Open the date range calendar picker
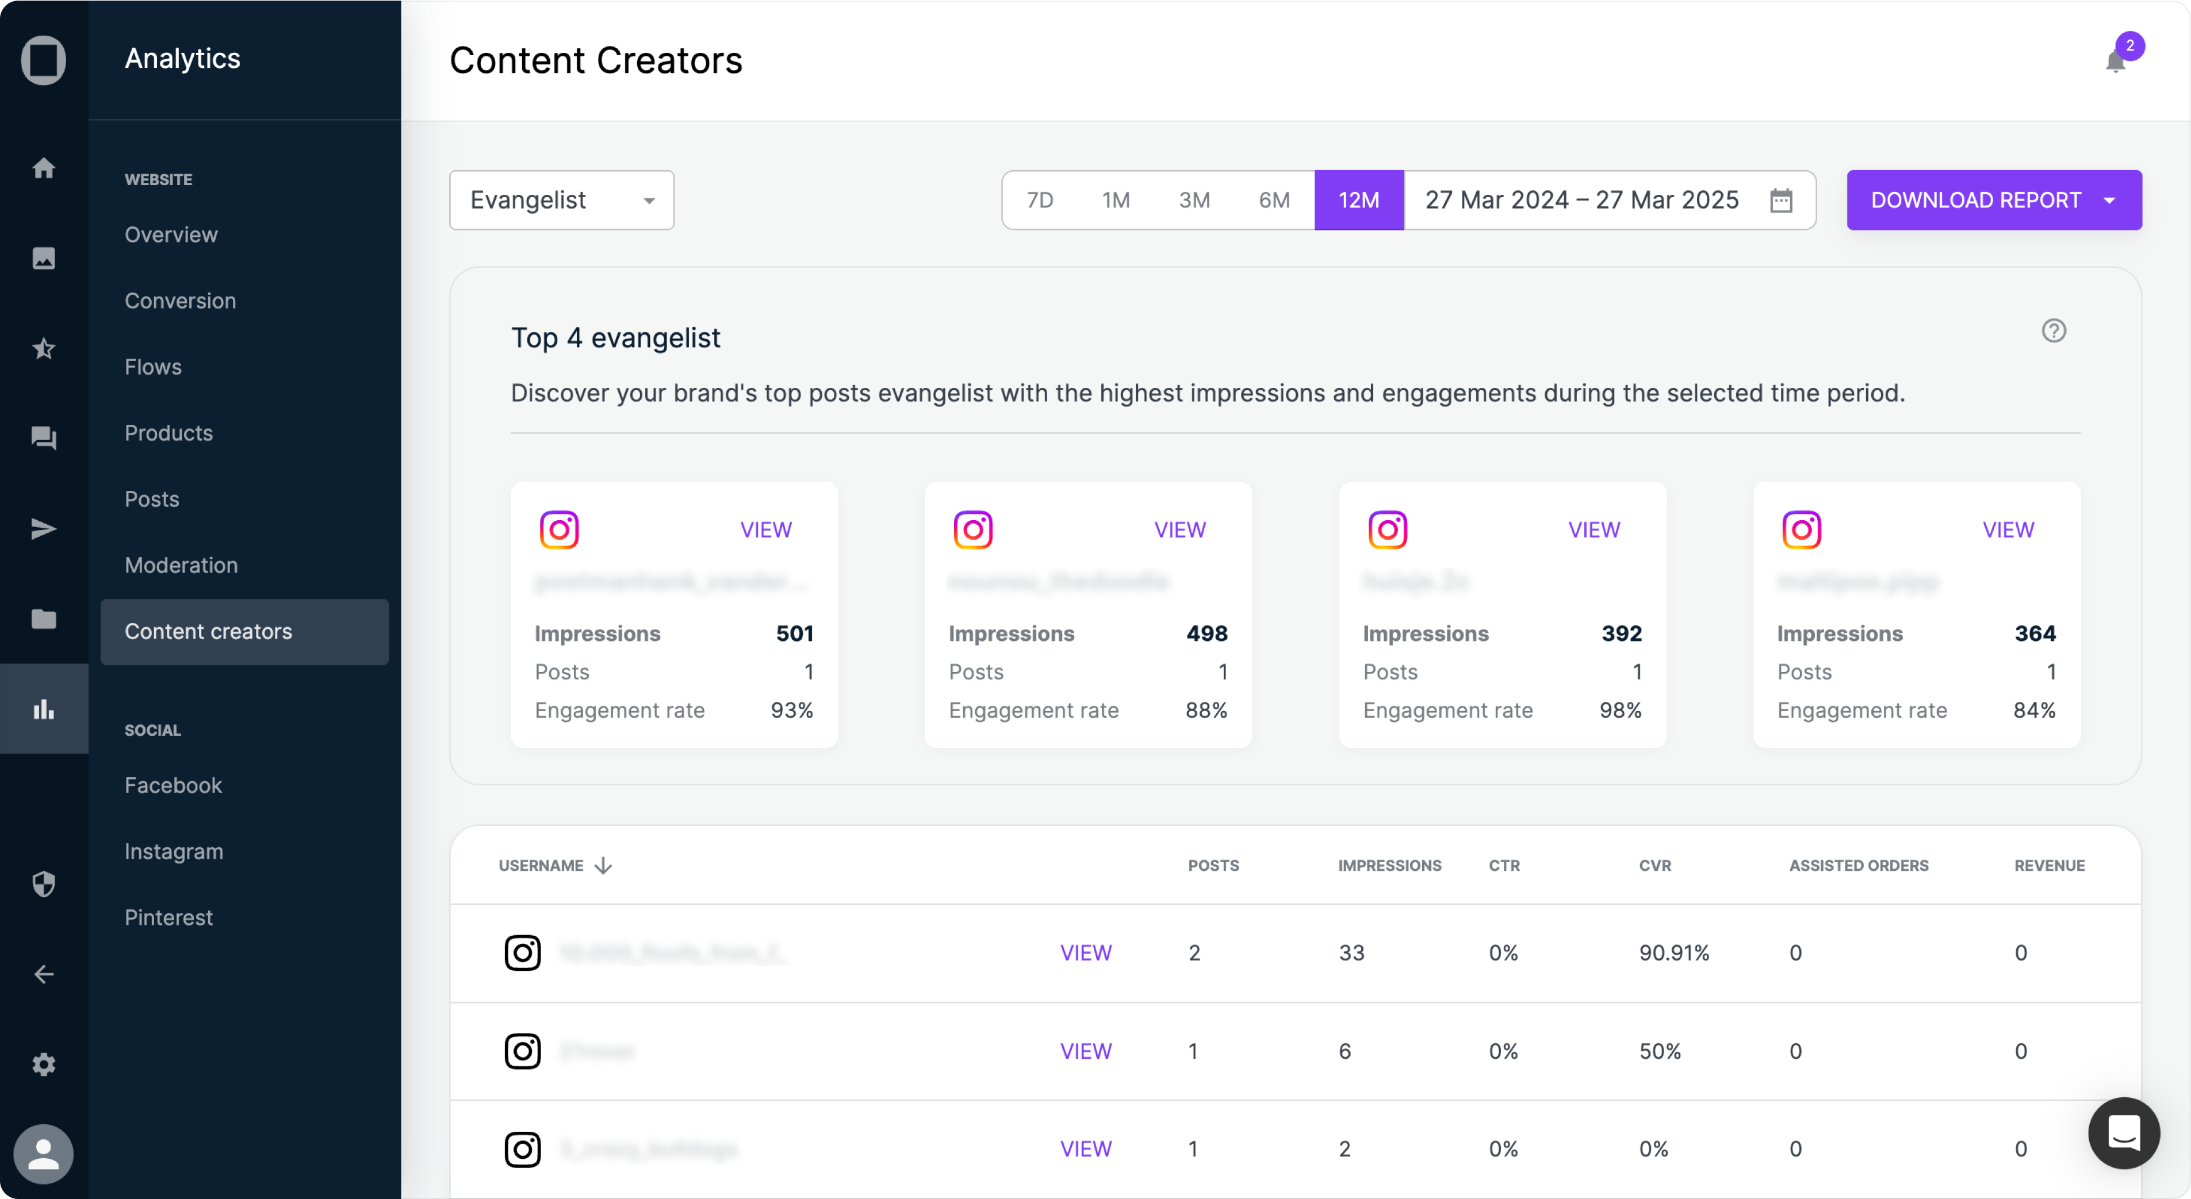2191x1199 pixels. (x=1781, y=201)
